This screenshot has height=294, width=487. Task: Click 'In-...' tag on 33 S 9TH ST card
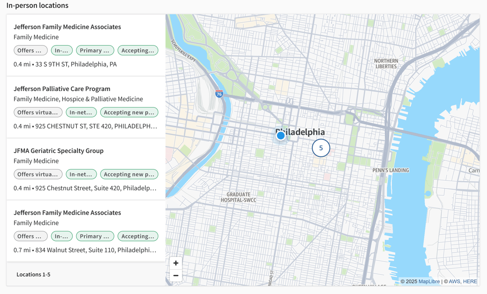[x=62, y=51]
